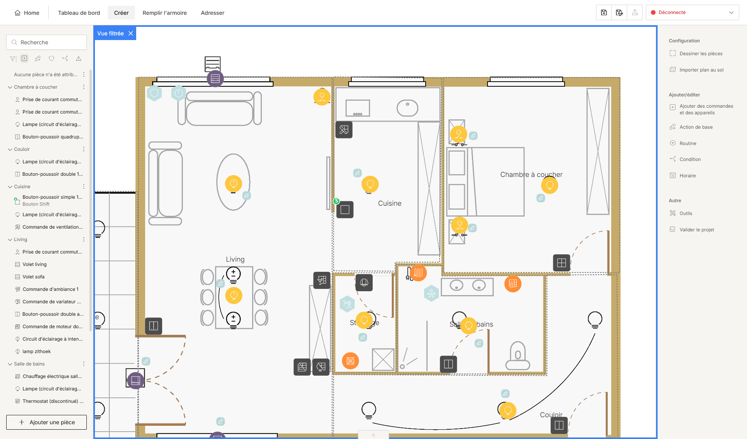Viewport: 747px width, 439px height.
Task: Select the hexagon filter icon in sidebar
Action: pos(51,58)
